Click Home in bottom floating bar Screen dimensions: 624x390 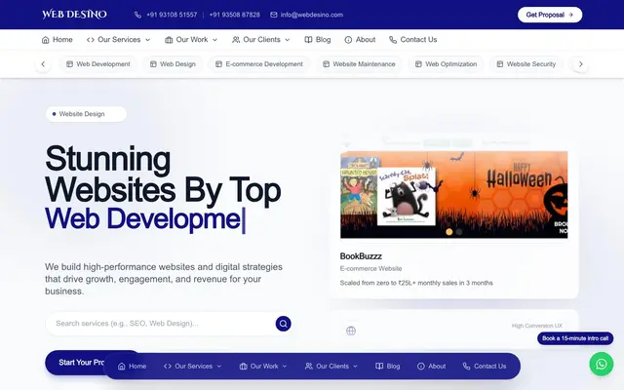tap(133, 367)
